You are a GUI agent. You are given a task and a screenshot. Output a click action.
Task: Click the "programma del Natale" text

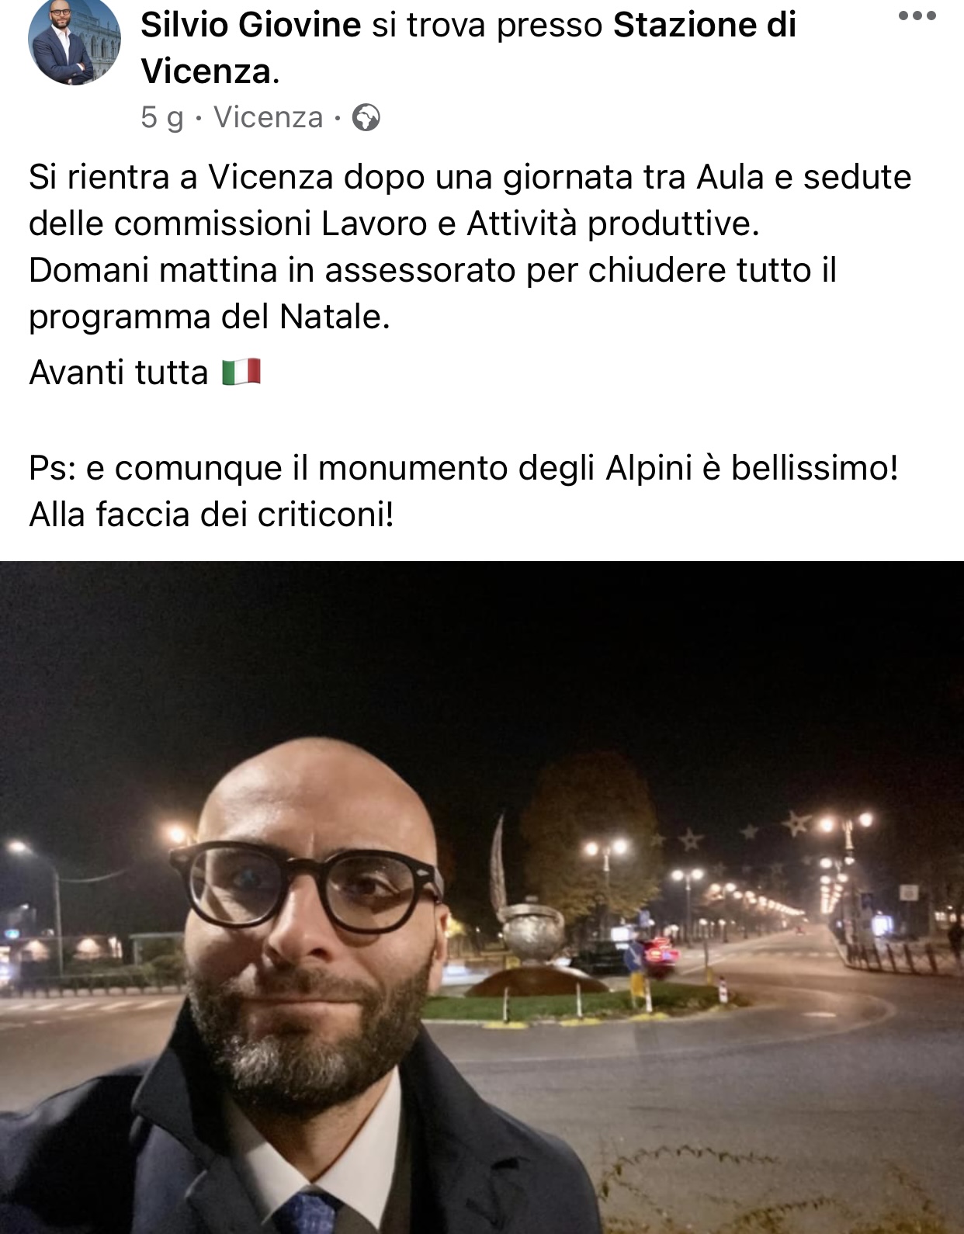pyautogui.click(x=209, y=317)
